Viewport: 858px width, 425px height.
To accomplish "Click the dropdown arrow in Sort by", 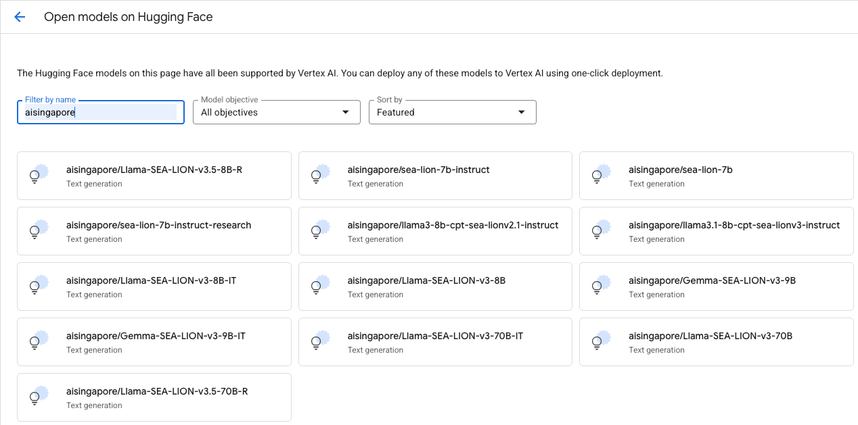I will pos(522,112).
